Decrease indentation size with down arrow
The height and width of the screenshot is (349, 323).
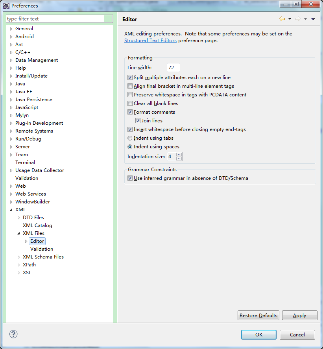coord(179,159)
